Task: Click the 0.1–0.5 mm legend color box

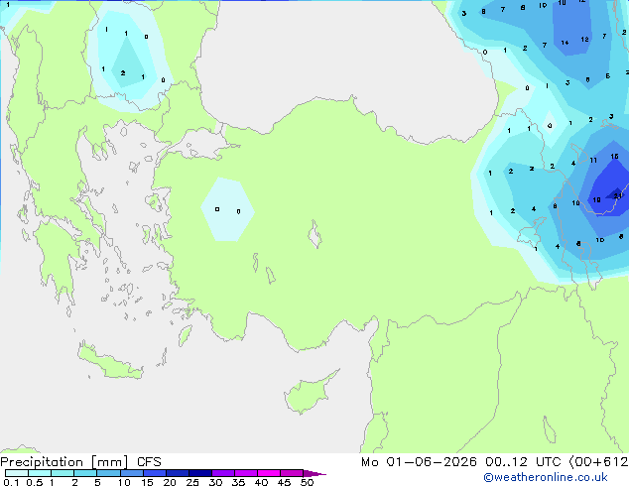Action: [17, 473]
